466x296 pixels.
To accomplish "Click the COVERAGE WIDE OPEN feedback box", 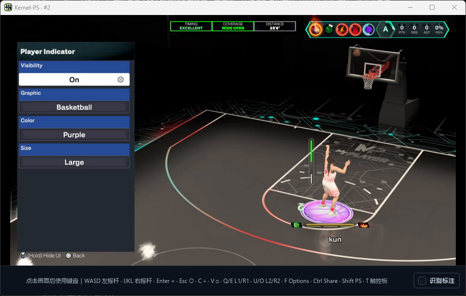I will [x=233, y=26].
